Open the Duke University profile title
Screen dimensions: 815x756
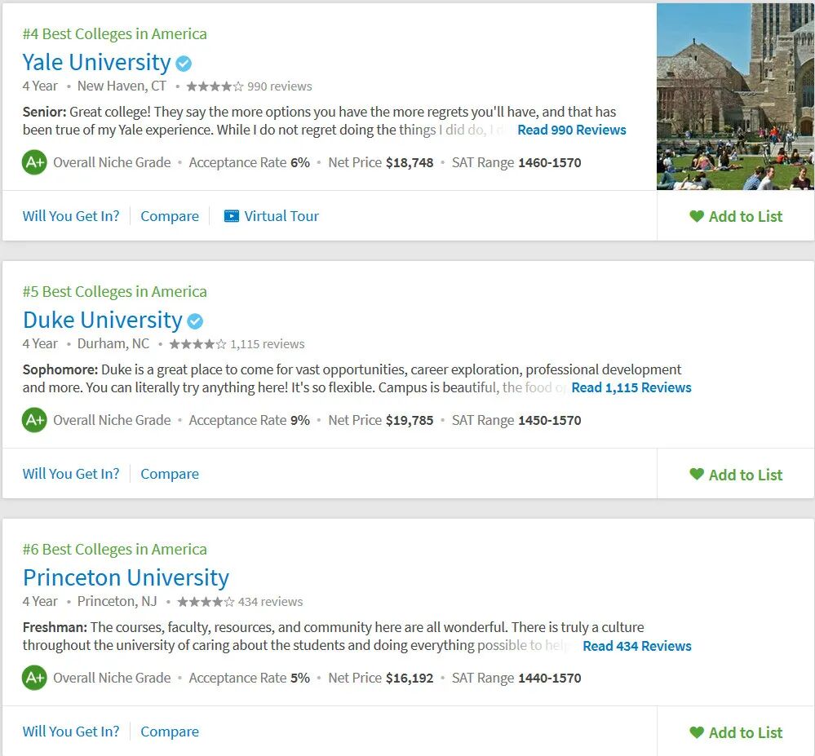point(103,320)
